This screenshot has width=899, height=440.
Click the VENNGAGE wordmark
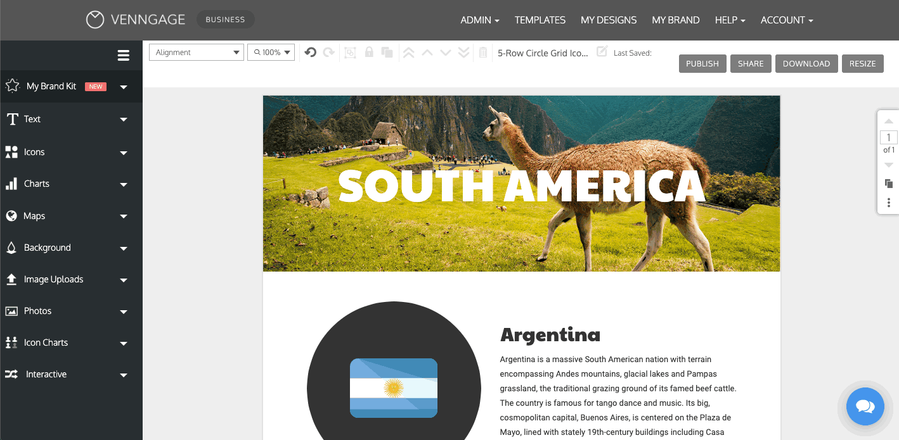tap(148, 20)
